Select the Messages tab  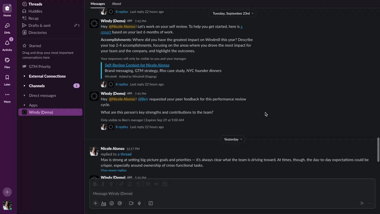[98, 4]
